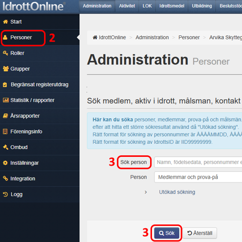The height and width of the screenshot is (242, 242).
Task: Click the blue Sök search button
Action: point(166,233)
